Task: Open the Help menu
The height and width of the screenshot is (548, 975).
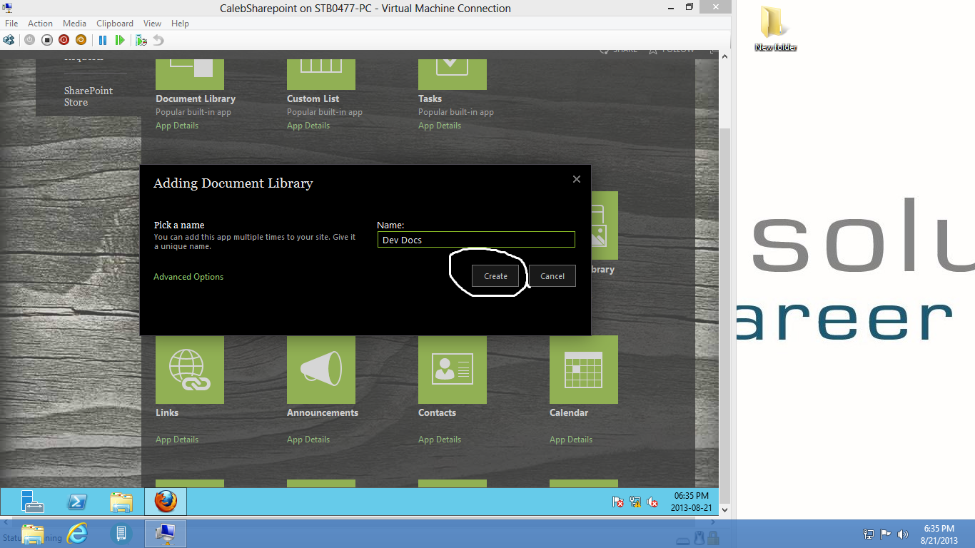Action: point(180,24)
